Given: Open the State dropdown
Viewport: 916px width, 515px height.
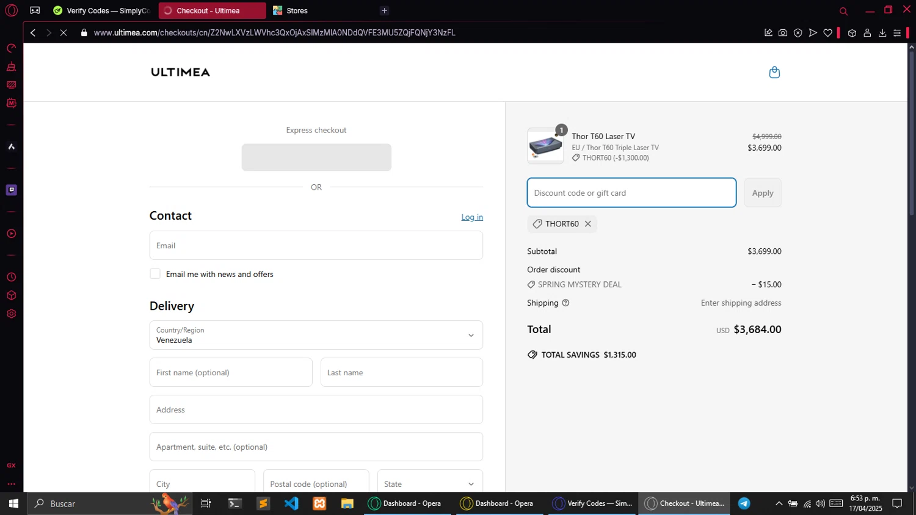Looking at the screenshot, I should point(430,481).
